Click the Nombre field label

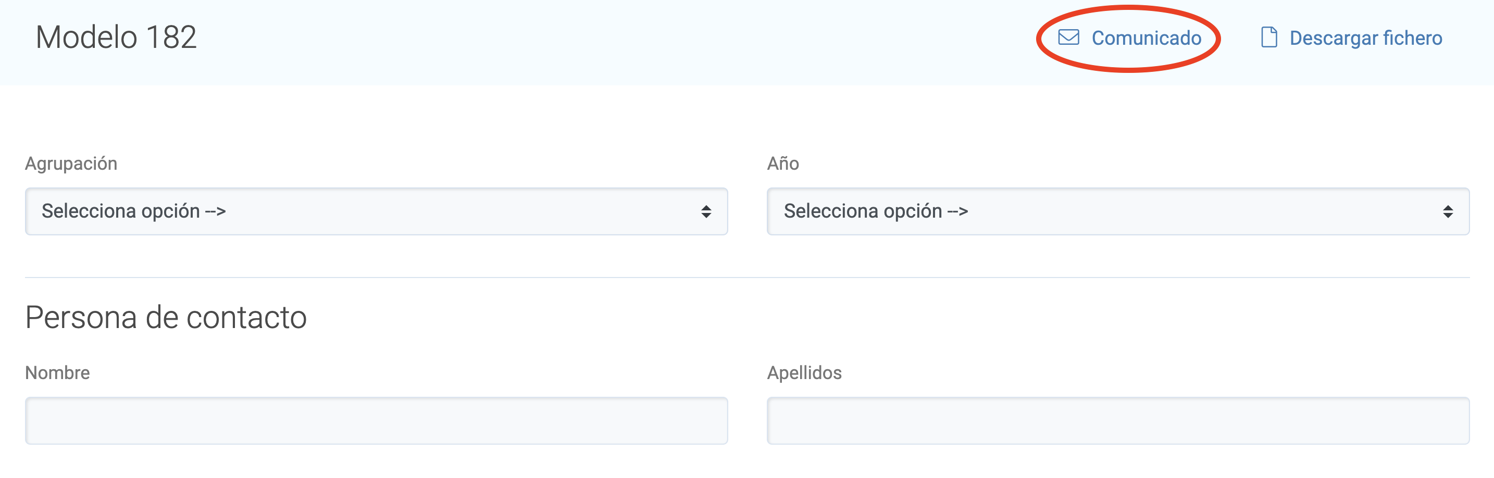pos(57,372)
